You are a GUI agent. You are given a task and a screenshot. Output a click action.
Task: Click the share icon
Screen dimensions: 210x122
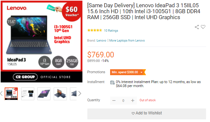tap(197, 27)
